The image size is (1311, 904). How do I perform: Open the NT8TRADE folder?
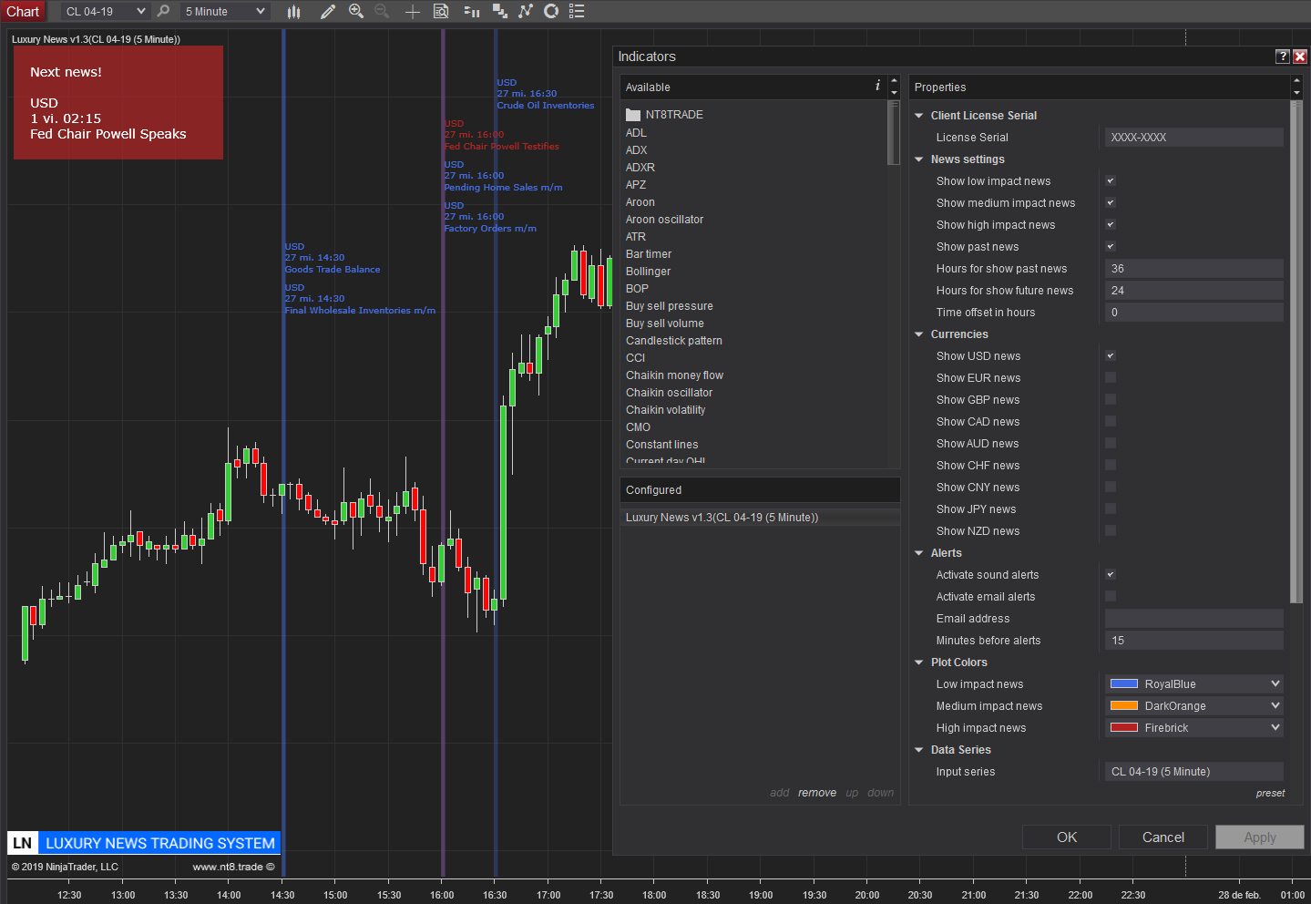point(664,115)
